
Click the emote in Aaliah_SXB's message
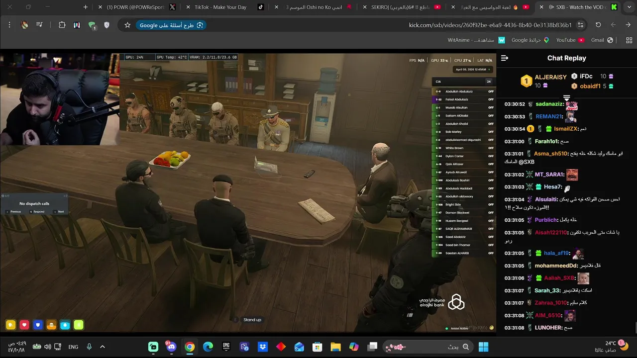(x=583, y=278)
